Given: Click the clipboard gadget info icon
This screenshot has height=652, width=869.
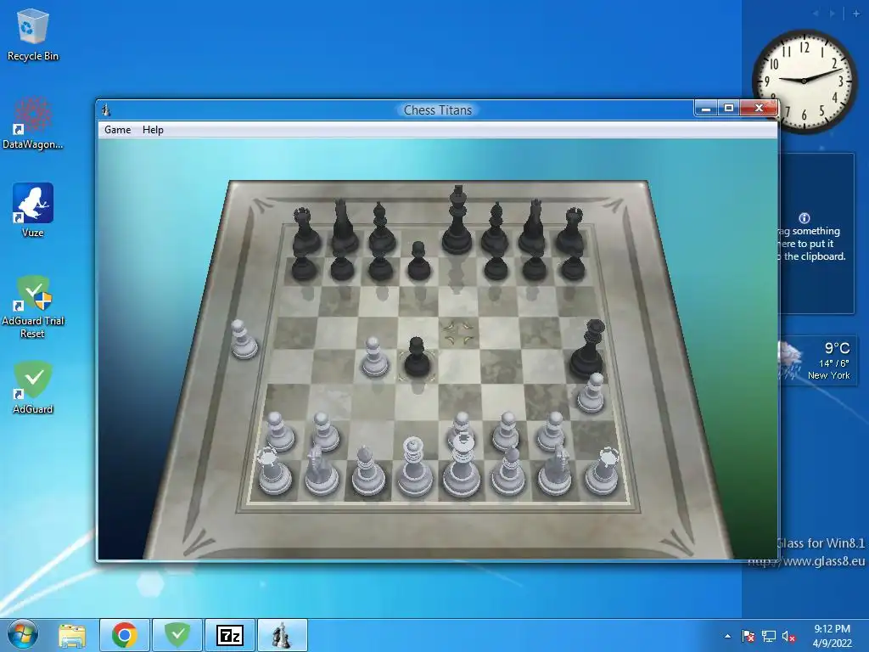Looking at the screenshot, I should coord(805,218).
